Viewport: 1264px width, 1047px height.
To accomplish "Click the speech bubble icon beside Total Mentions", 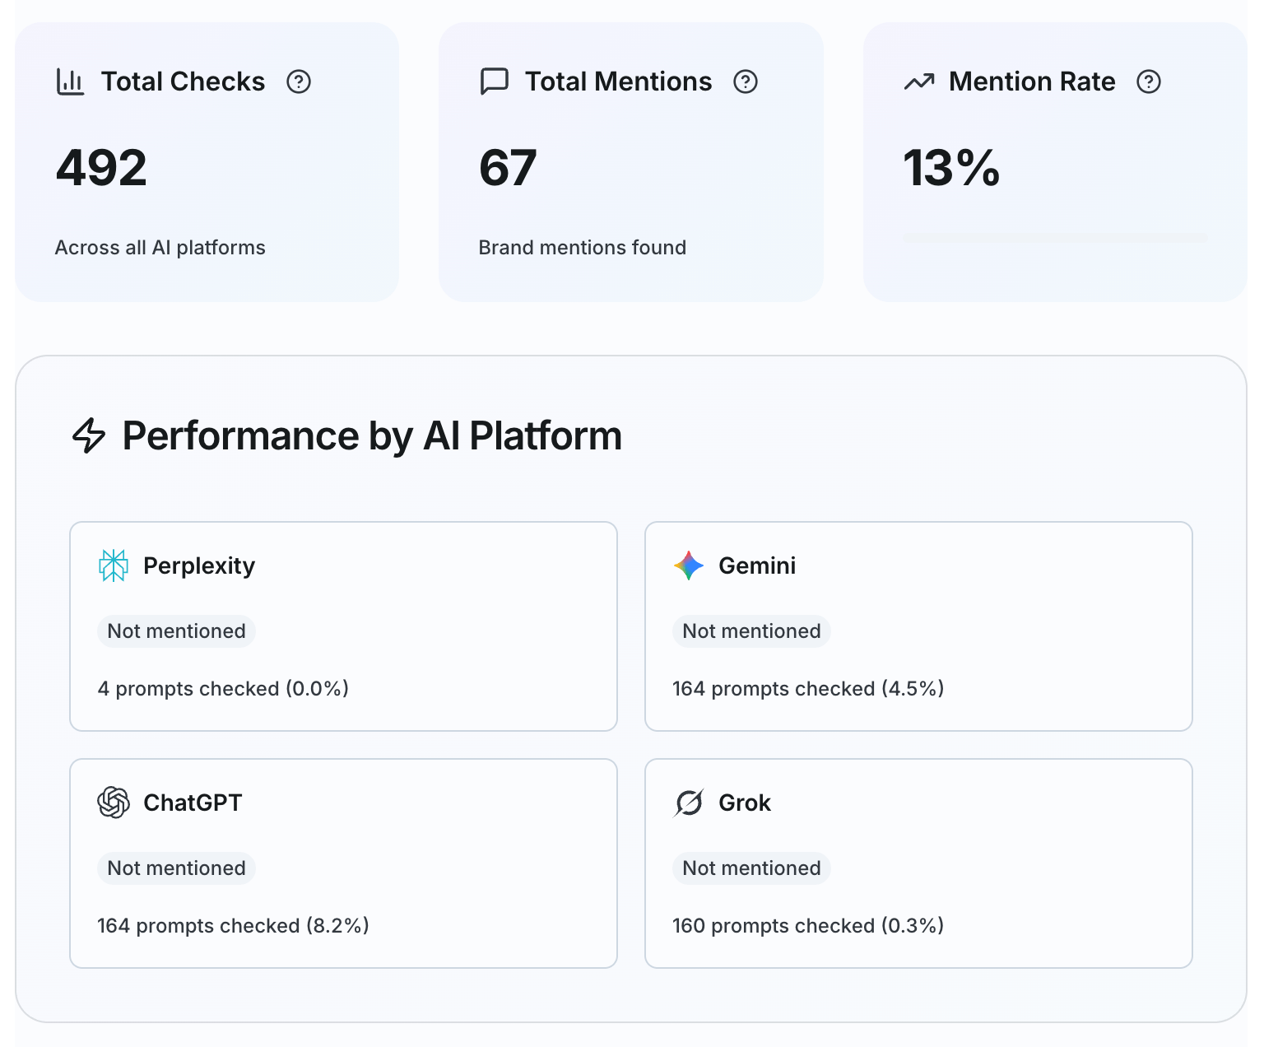I will 494,81.
